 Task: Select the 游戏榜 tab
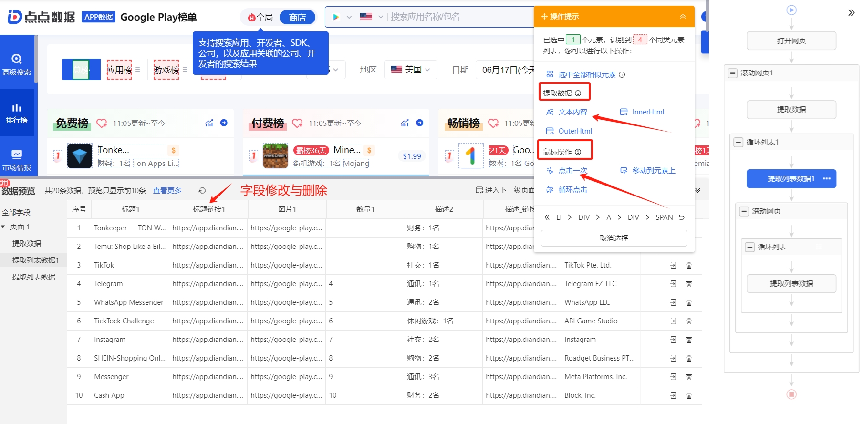click(166, 70)
